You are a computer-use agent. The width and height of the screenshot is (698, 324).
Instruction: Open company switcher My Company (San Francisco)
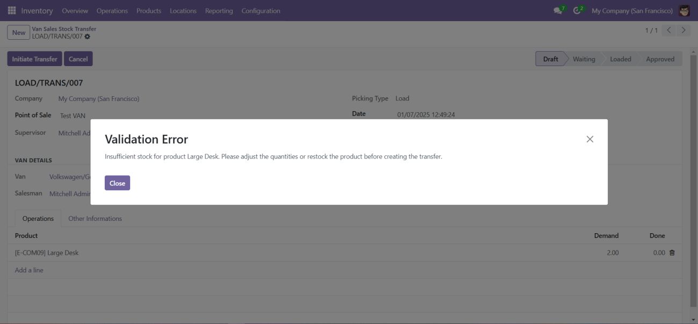point(632,11)
